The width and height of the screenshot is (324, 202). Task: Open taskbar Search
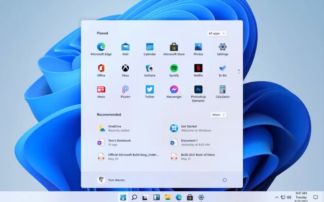point(134,197)
